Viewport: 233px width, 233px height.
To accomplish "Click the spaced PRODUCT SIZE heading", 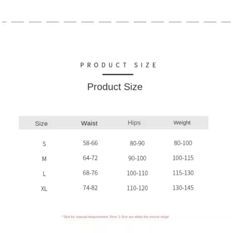I will [118, 65].
